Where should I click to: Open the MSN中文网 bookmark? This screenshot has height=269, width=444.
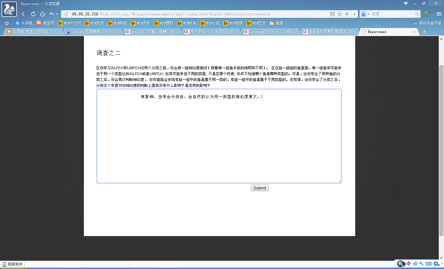69,23
